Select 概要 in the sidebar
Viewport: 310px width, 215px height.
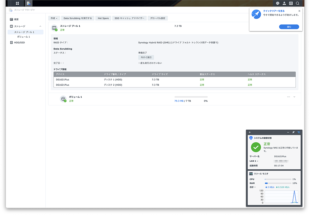click(x=16, y=19)
